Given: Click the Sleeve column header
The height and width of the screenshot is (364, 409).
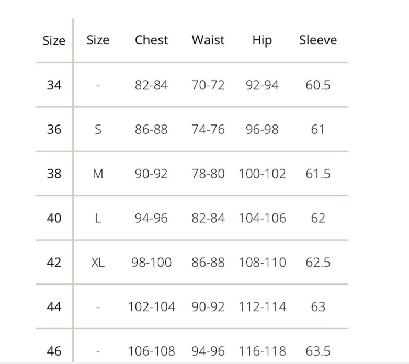Looking at the screenshot, I should click(318, 40).
